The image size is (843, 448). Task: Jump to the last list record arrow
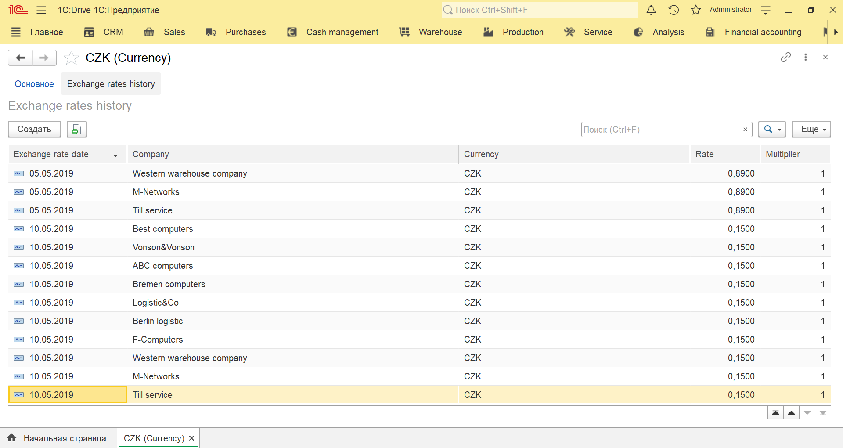pyautogui.click(x=823, y=413)
